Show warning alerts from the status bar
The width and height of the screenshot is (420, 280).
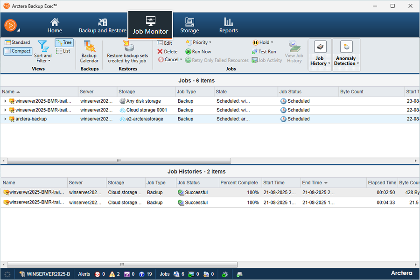115,274
